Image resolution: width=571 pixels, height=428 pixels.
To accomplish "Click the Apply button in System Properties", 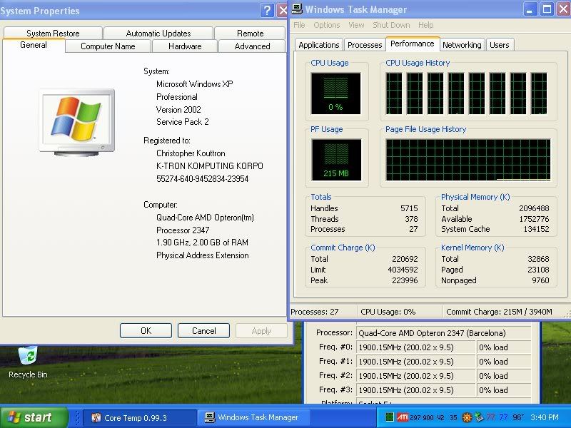I will tap(261, 330).
